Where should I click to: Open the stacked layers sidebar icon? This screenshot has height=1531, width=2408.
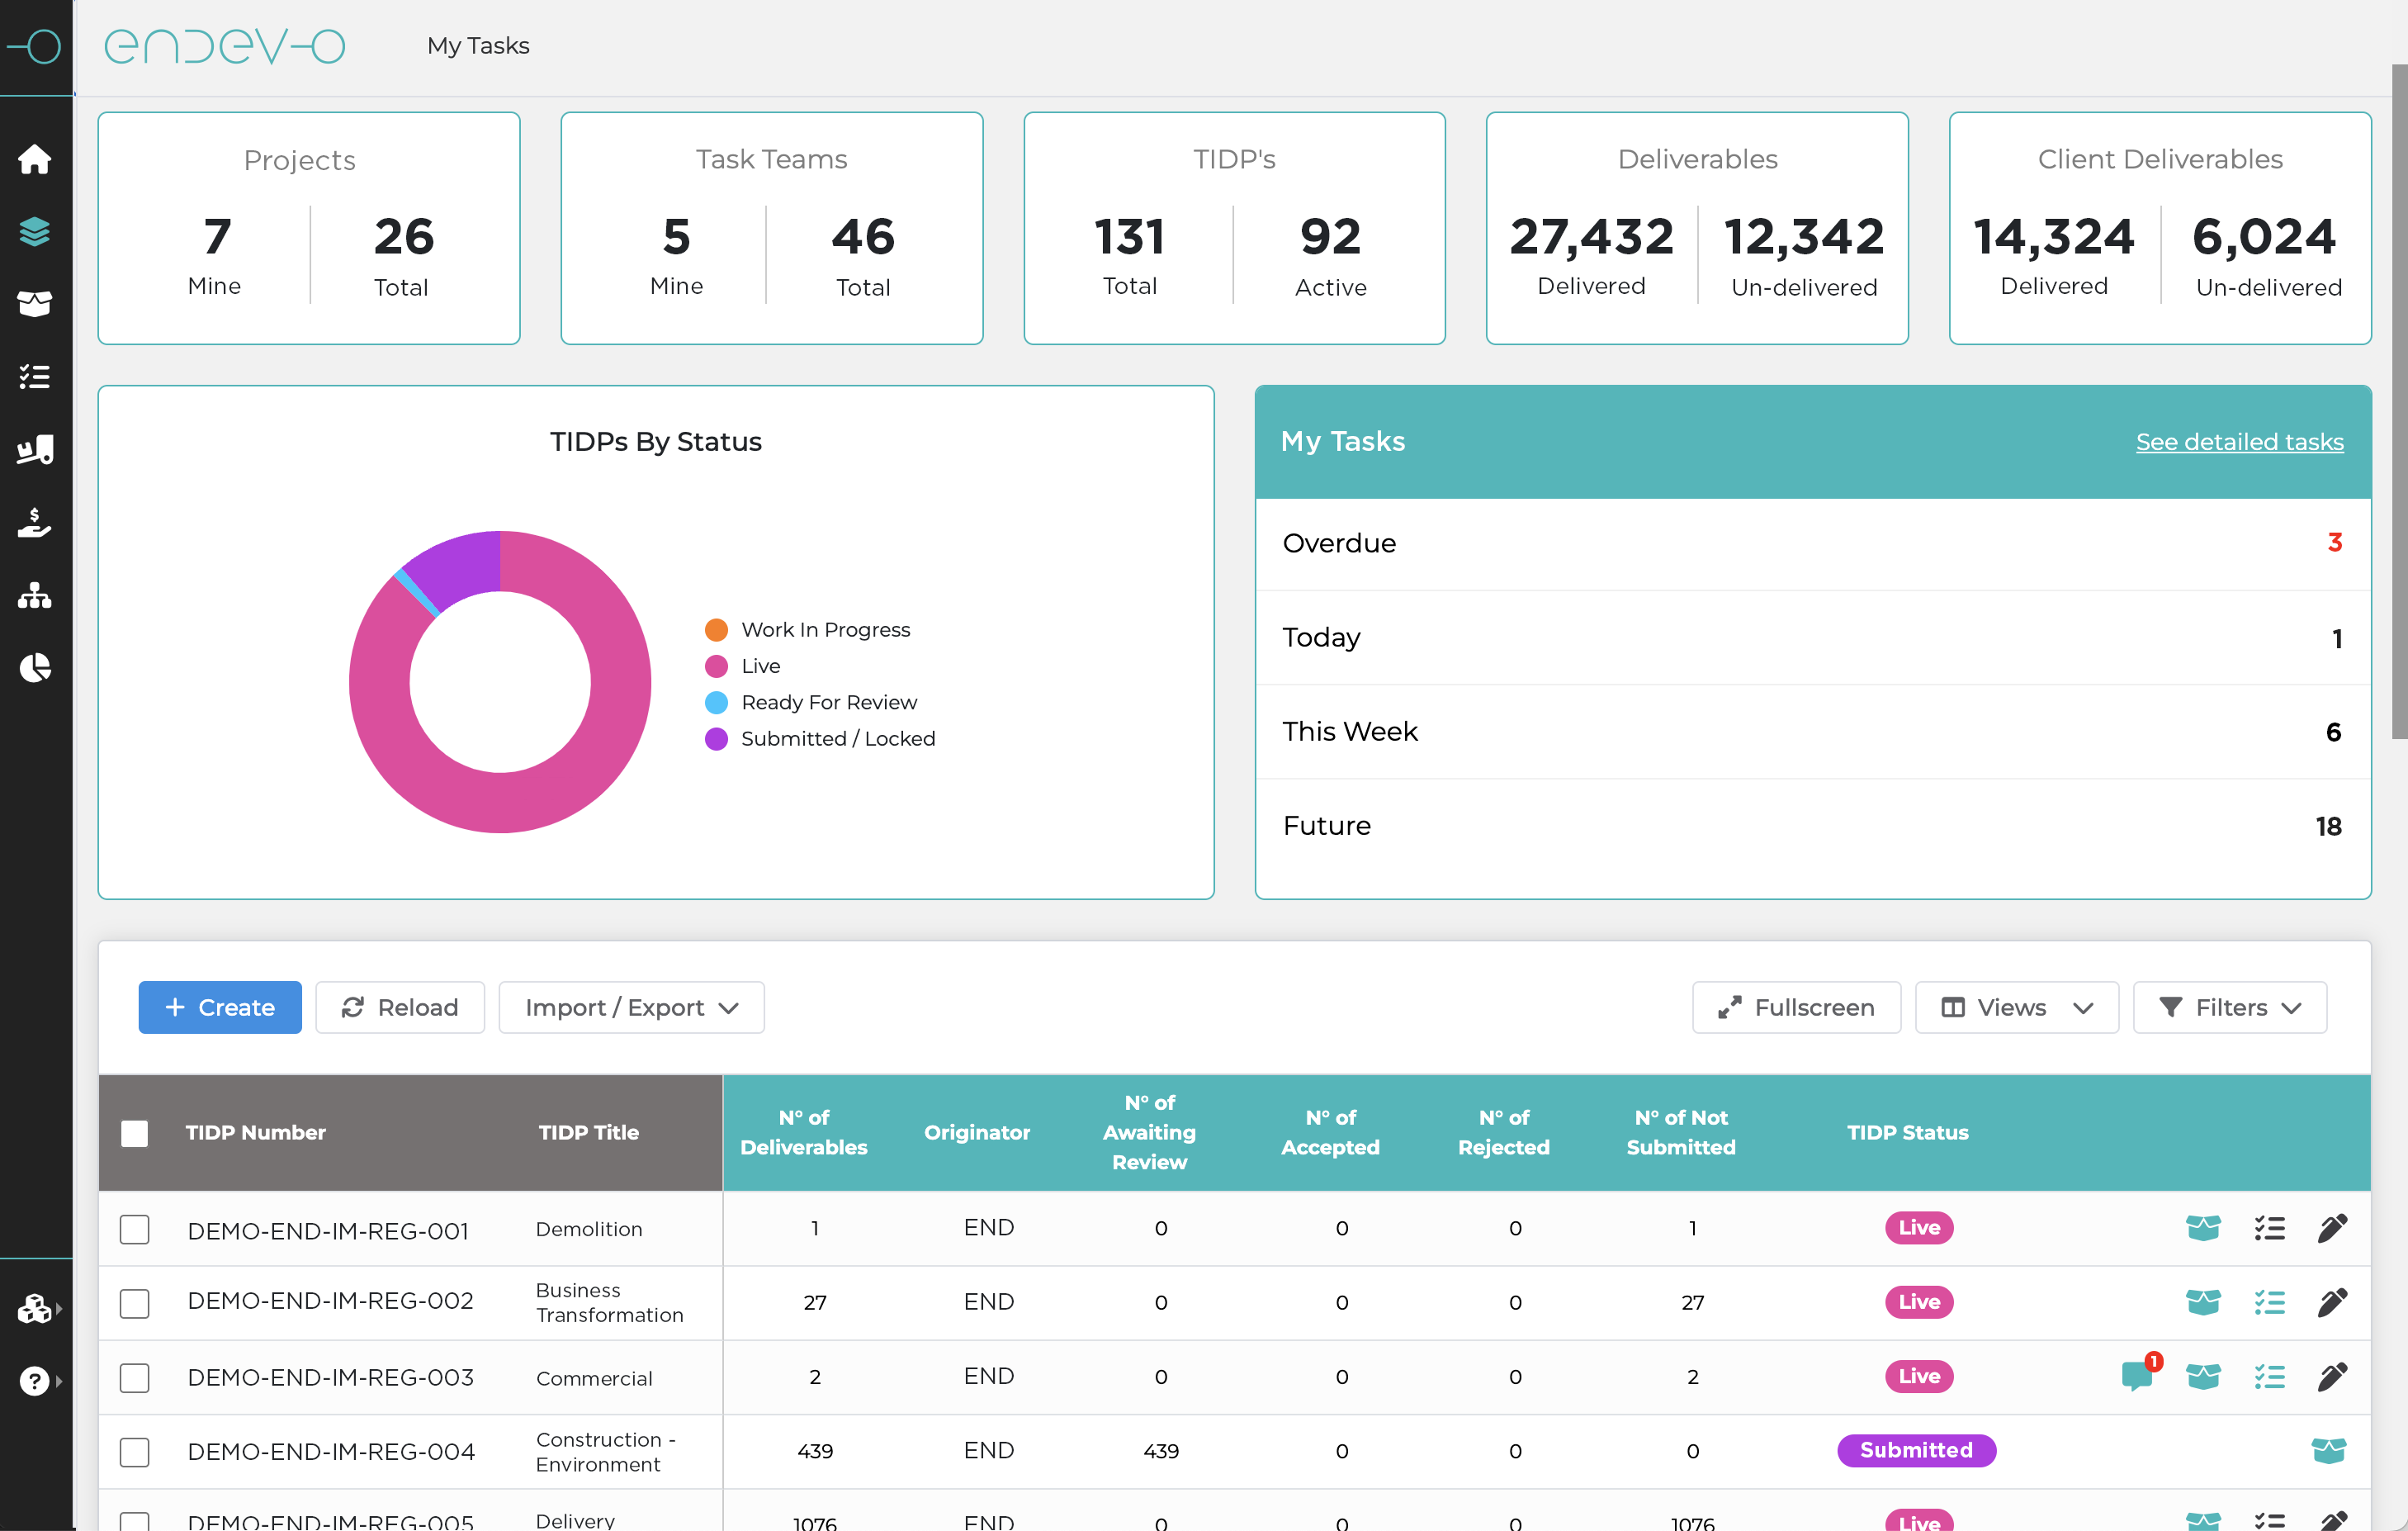tap(35, 231)
